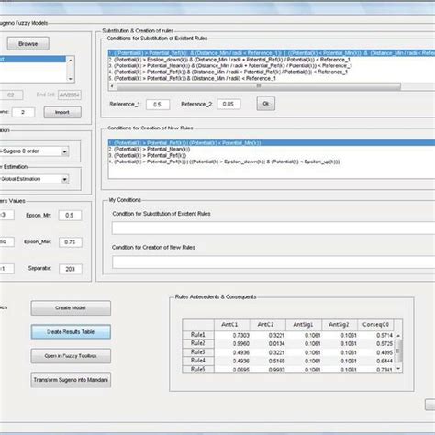Screen dimensions: 435x435
Task: Click horizontal scrollbar of substitution conditions list
Action: tap(259, 86)
